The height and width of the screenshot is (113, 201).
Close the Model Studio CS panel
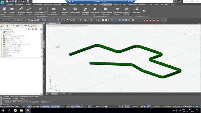point(44,23)
